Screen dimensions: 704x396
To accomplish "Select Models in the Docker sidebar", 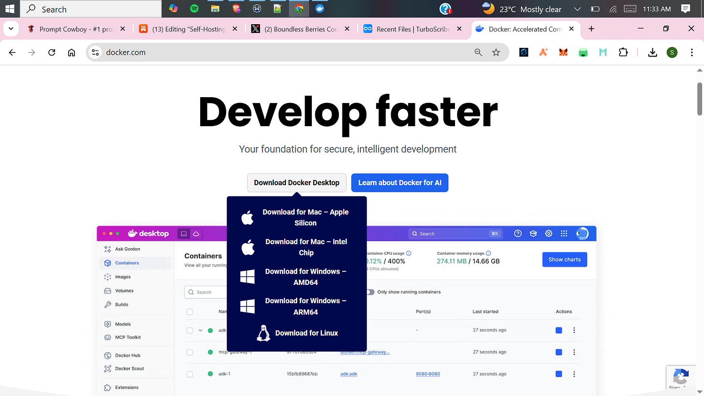I will 123,323.
